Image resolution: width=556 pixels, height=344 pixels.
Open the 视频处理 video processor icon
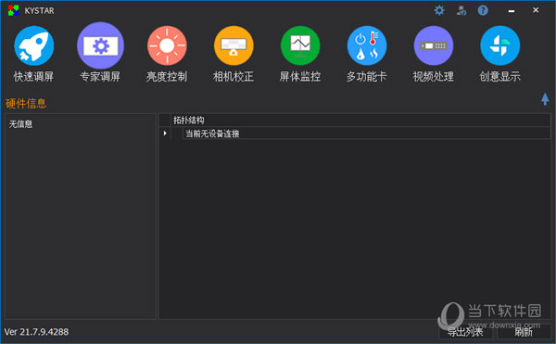tap(434, 45)
